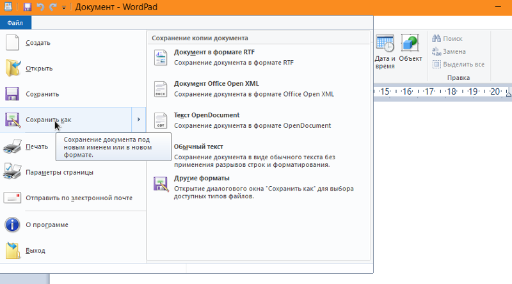Select the Создать menu label
This screenshot has height=284, width=512.
tap(38, 43)
